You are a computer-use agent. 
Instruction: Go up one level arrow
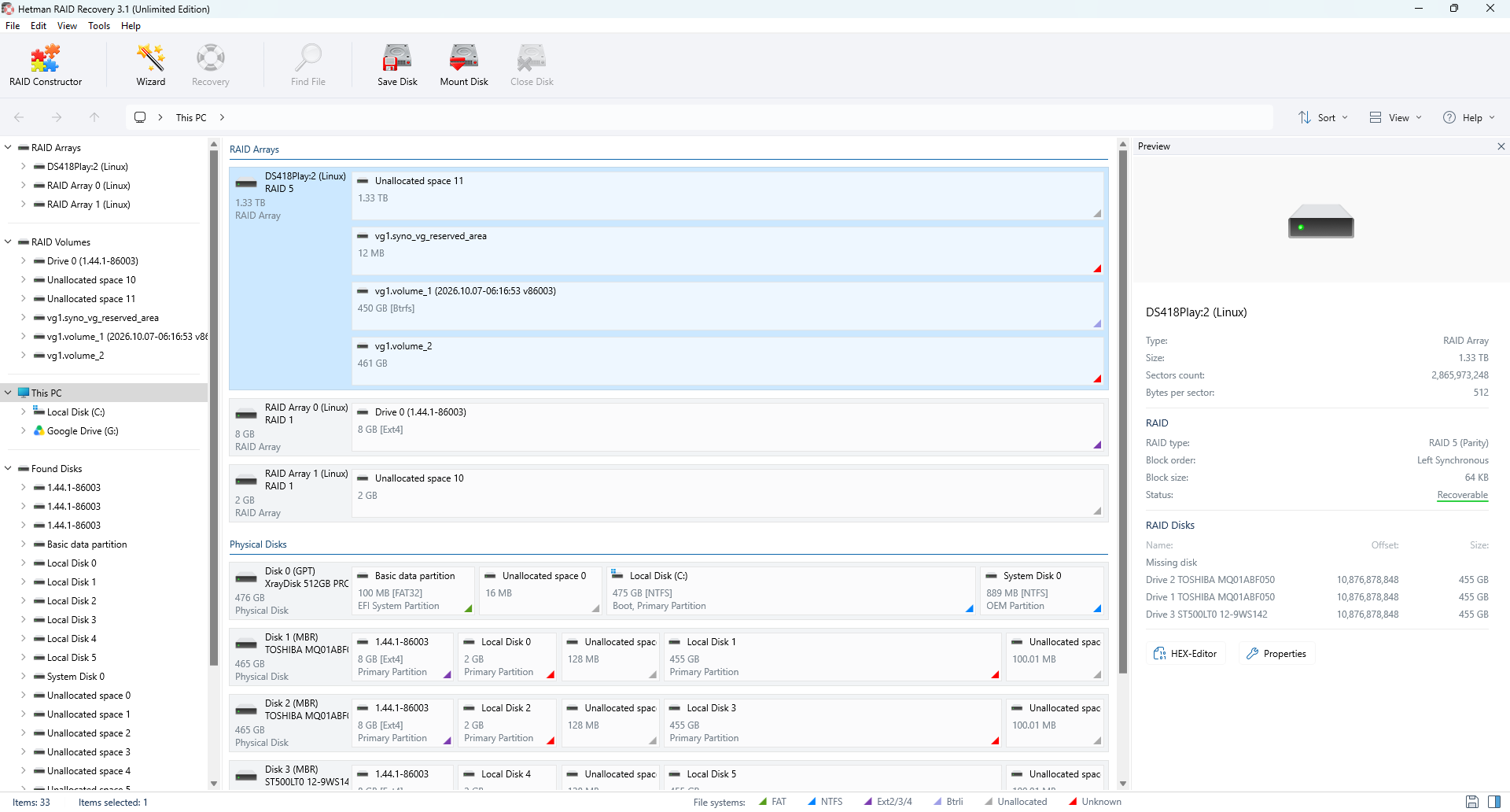[94, 117]
